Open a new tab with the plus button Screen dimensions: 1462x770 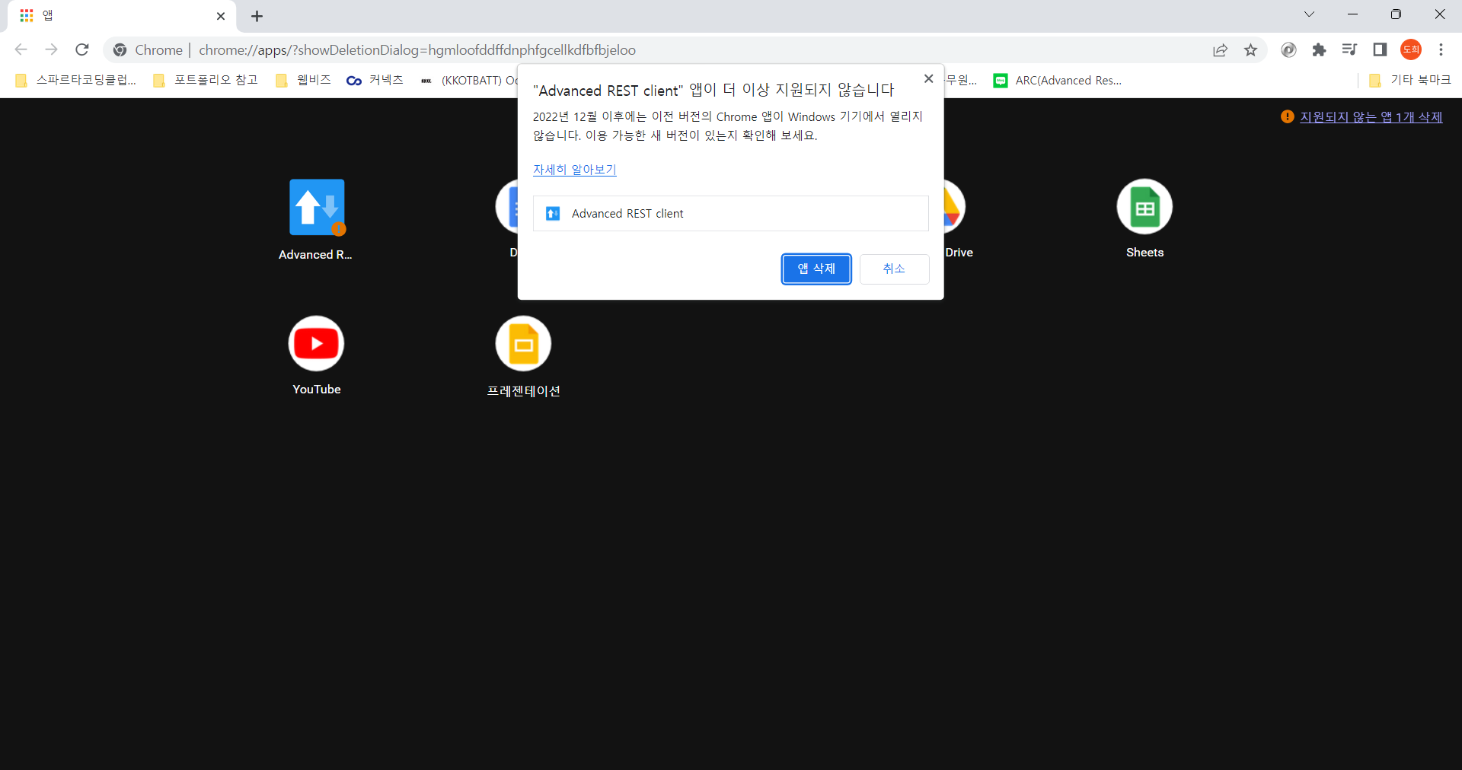(x=257, y=16)
